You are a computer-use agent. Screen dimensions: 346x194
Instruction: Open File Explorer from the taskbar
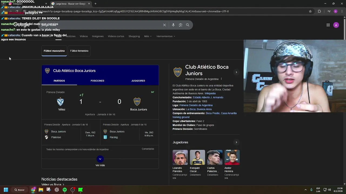41,190
